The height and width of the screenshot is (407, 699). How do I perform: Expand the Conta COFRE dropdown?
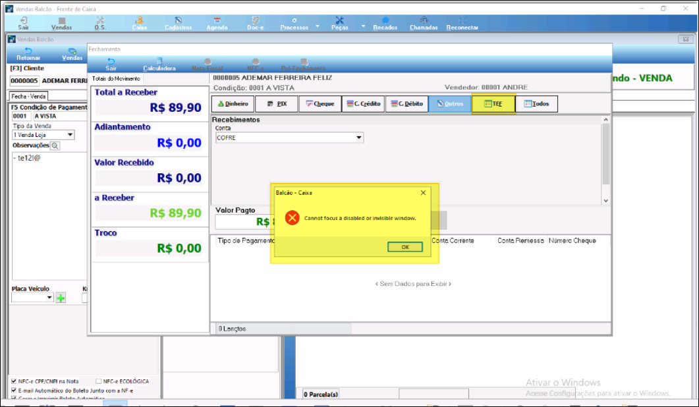tap(359, 138)
